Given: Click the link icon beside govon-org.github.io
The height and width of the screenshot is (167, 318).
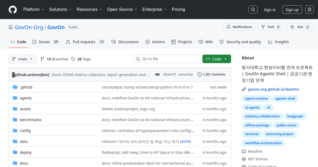Looking at the screenshot, I should (x=244, y=90).
